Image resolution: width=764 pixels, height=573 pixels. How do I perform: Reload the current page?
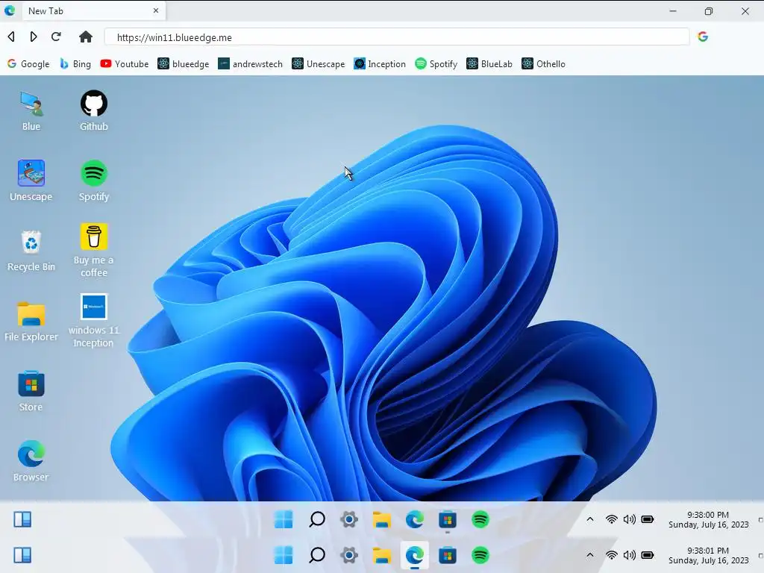tap(56, 37)
